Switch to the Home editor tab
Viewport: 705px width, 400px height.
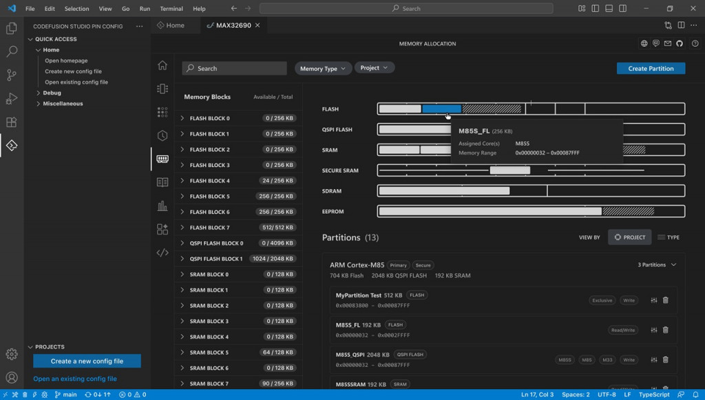tap(174, 24)
